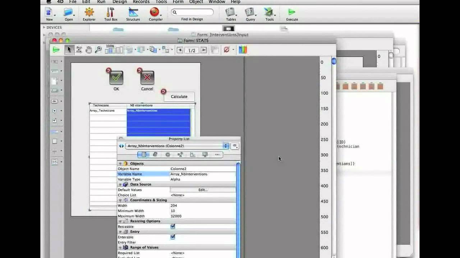
Task: Click the Maximum Width value 32000
Action: (x=176, y=216)
